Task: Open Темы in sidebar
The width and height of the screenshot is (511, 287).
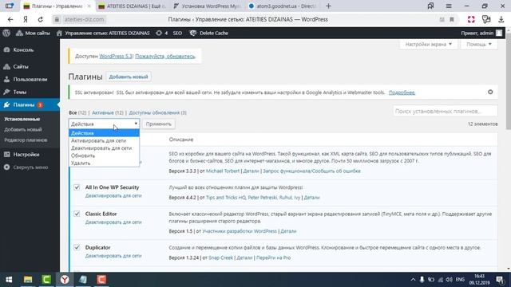Action: point(19,92)
